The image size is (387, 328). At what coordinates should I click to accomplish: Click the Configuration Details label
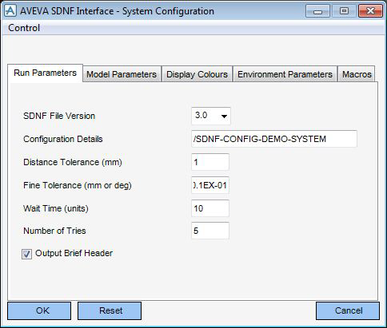coord(63,139)
